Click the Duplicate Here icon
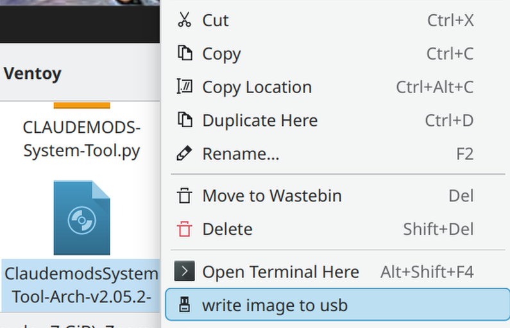Viewport: 510px width, 328px height. (x=185, y=120)
